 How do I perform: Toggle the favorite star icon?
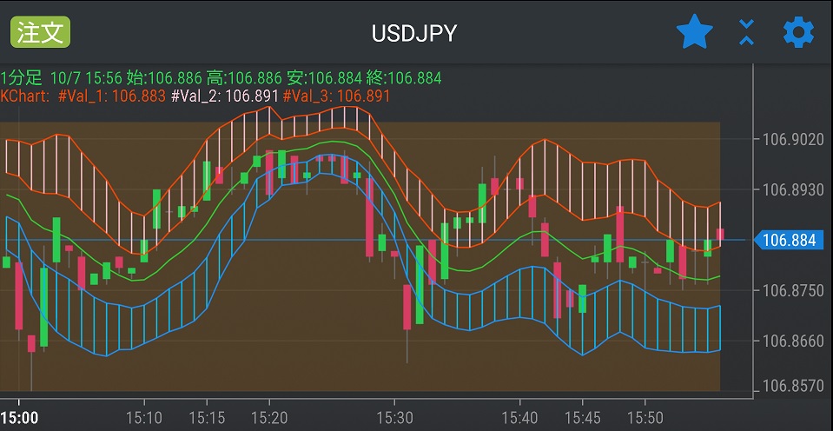click(x=694, y=32)
